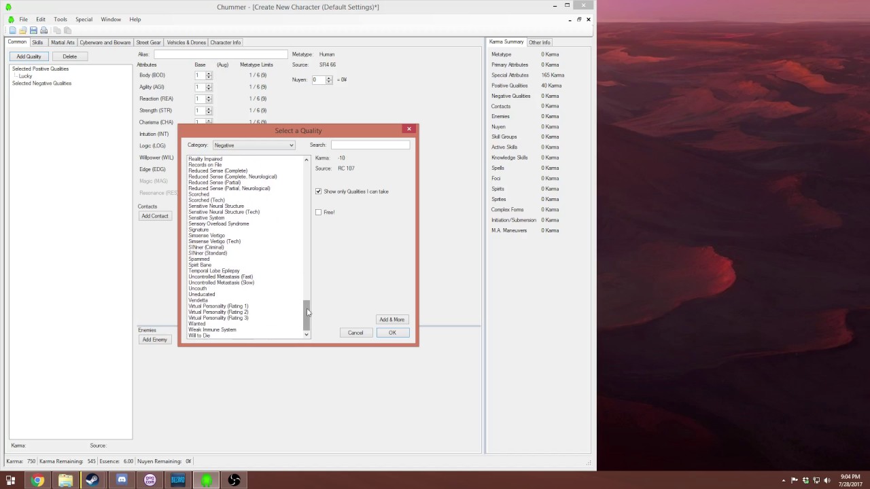This screenshot has height=489, width=870.
Task: Increase the Body (BOD) base value
Action: pos(209,73)
